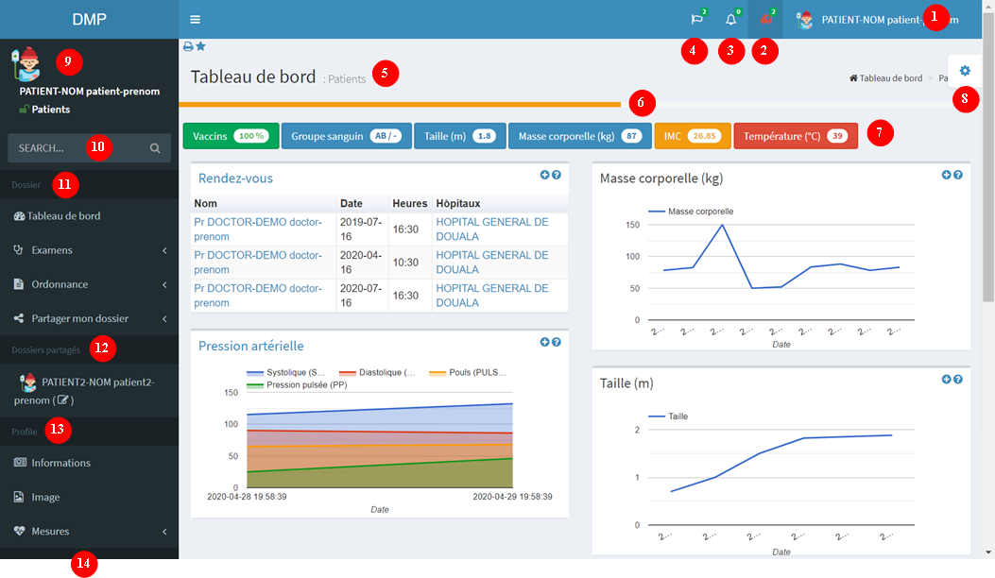The width and height of the screenshot is (995, 578).
Task: Click the edit icon beside PATIENT2-NOM patient2-prenom
Action: click(62, 400)
